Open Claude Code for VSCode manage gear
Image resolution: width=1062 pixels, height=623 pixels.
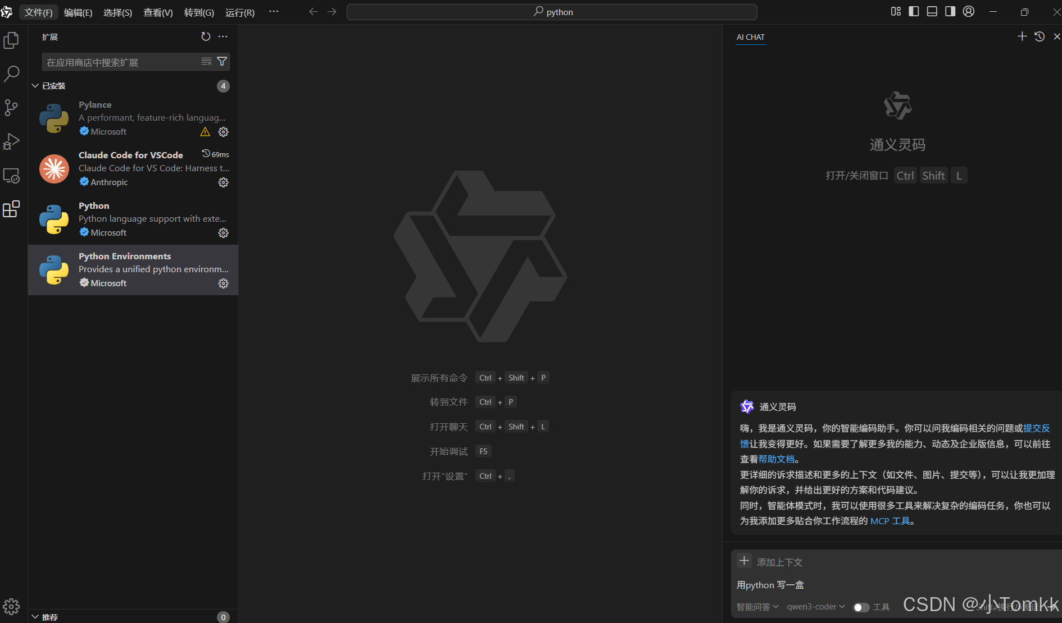click(223, 182)
